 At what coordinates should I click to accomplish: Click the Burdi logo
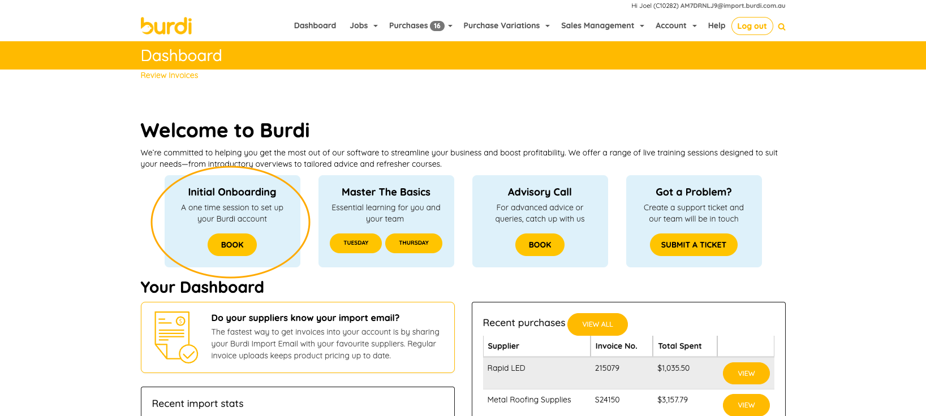[x=166, y=26]
